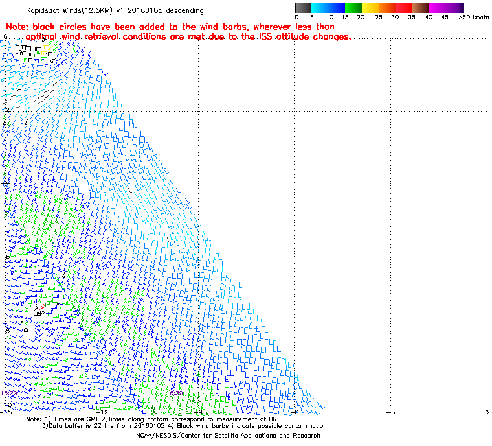
Task: Click the 'NOAA/NESDIS/Center for Satellite Applications and Research' credit
Action: point(228,436)
